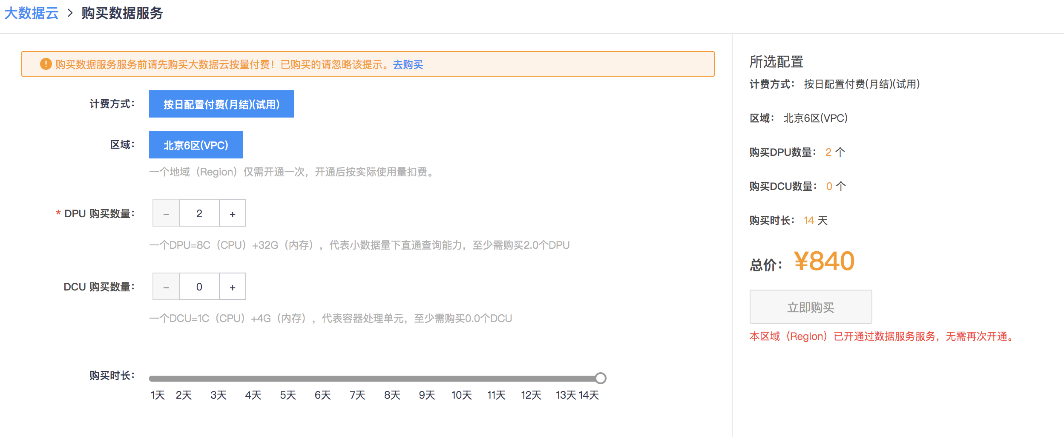Click the 所选配置 heading
The width and height of the screenshot is (1064, 437).
tap(776, 62)
